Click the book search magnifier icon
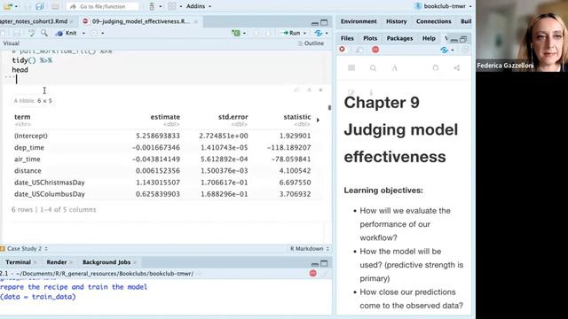The height and width of the screenshot is (319, 568). [373, 67]
